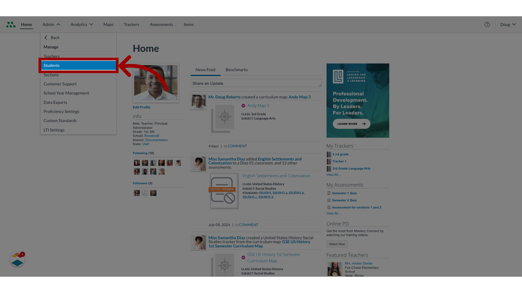Click the Mastery Tracker notification icon
The height and width of the screenshot is (293, 522).
pyautogui.click(x=18, y=259)
